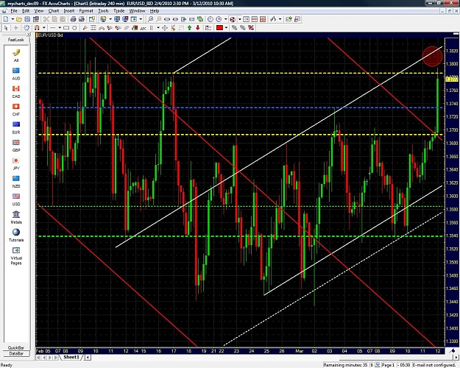Click the Zoom Out magnifier icon
Screen dimensions: 460x368
[159, 19]
